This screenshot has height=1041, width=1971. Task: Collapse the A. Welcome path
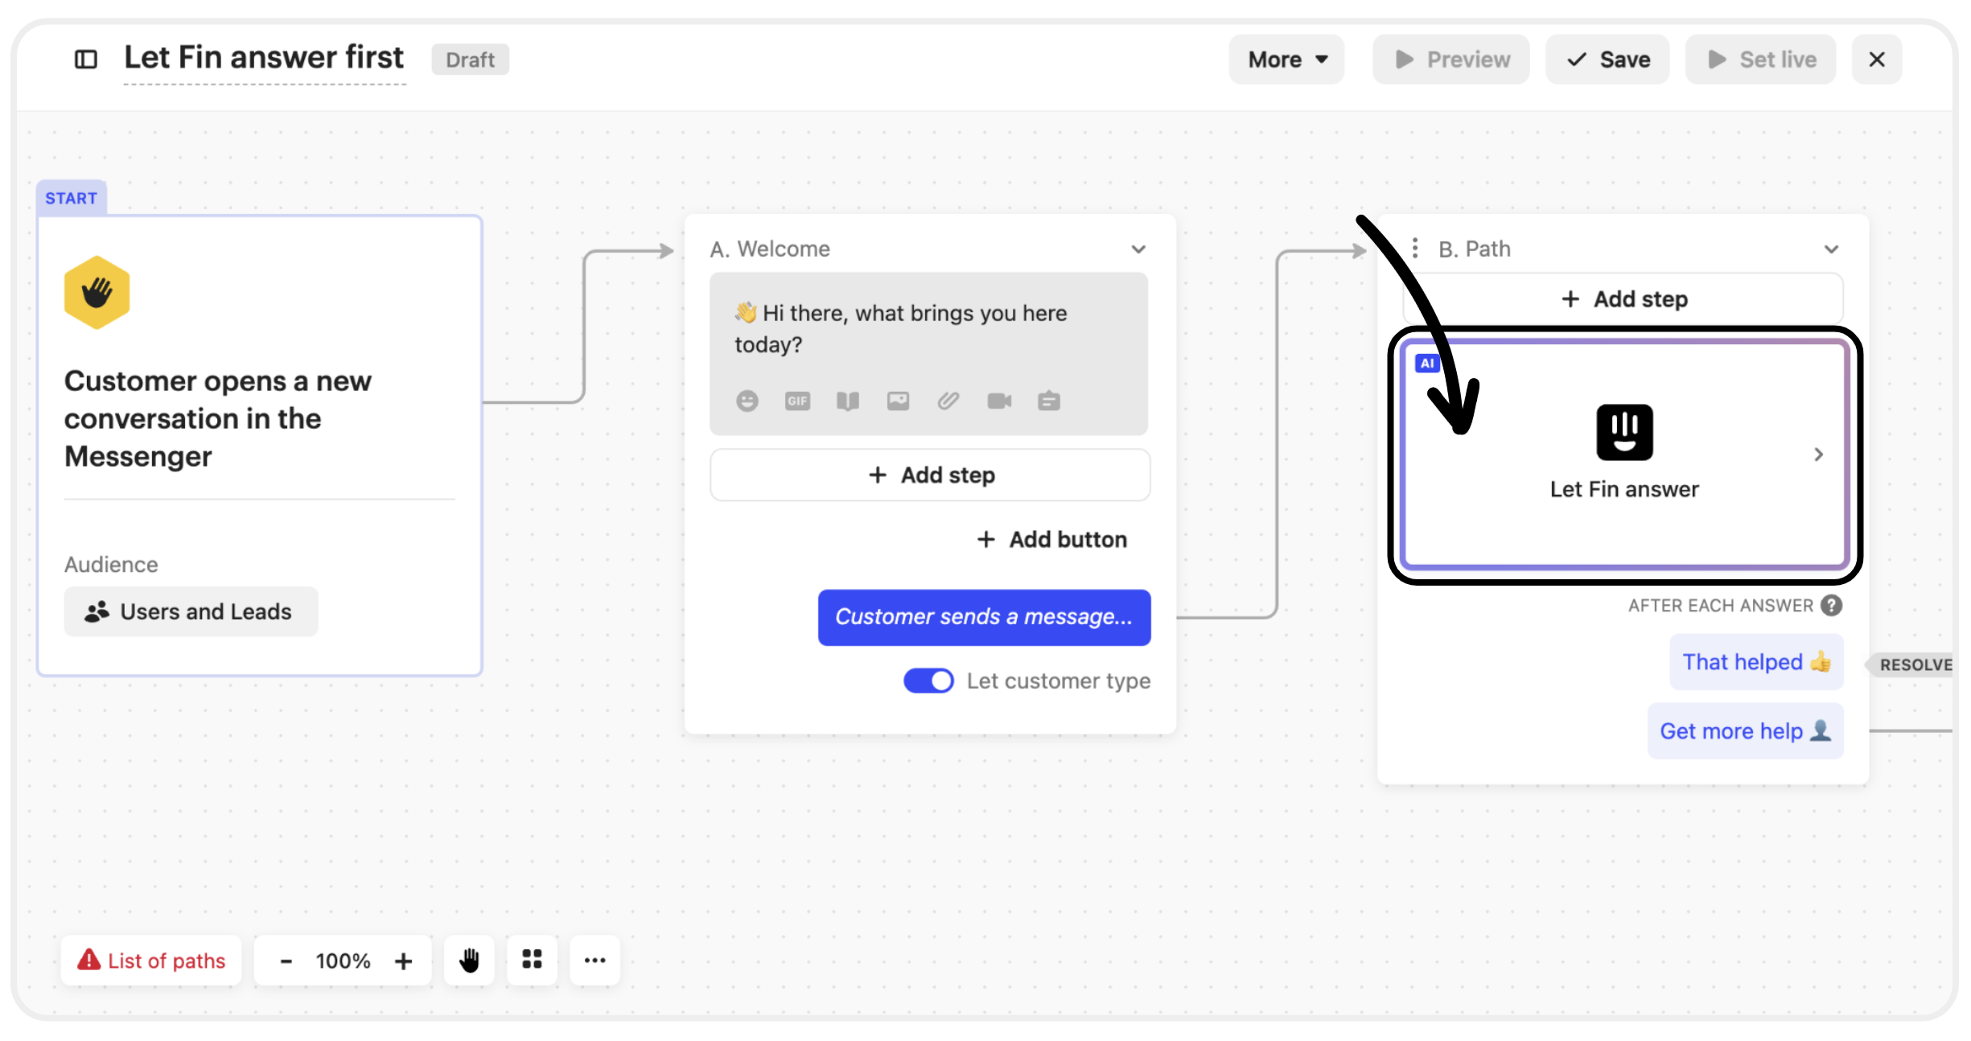click(x=1138, y=249)
